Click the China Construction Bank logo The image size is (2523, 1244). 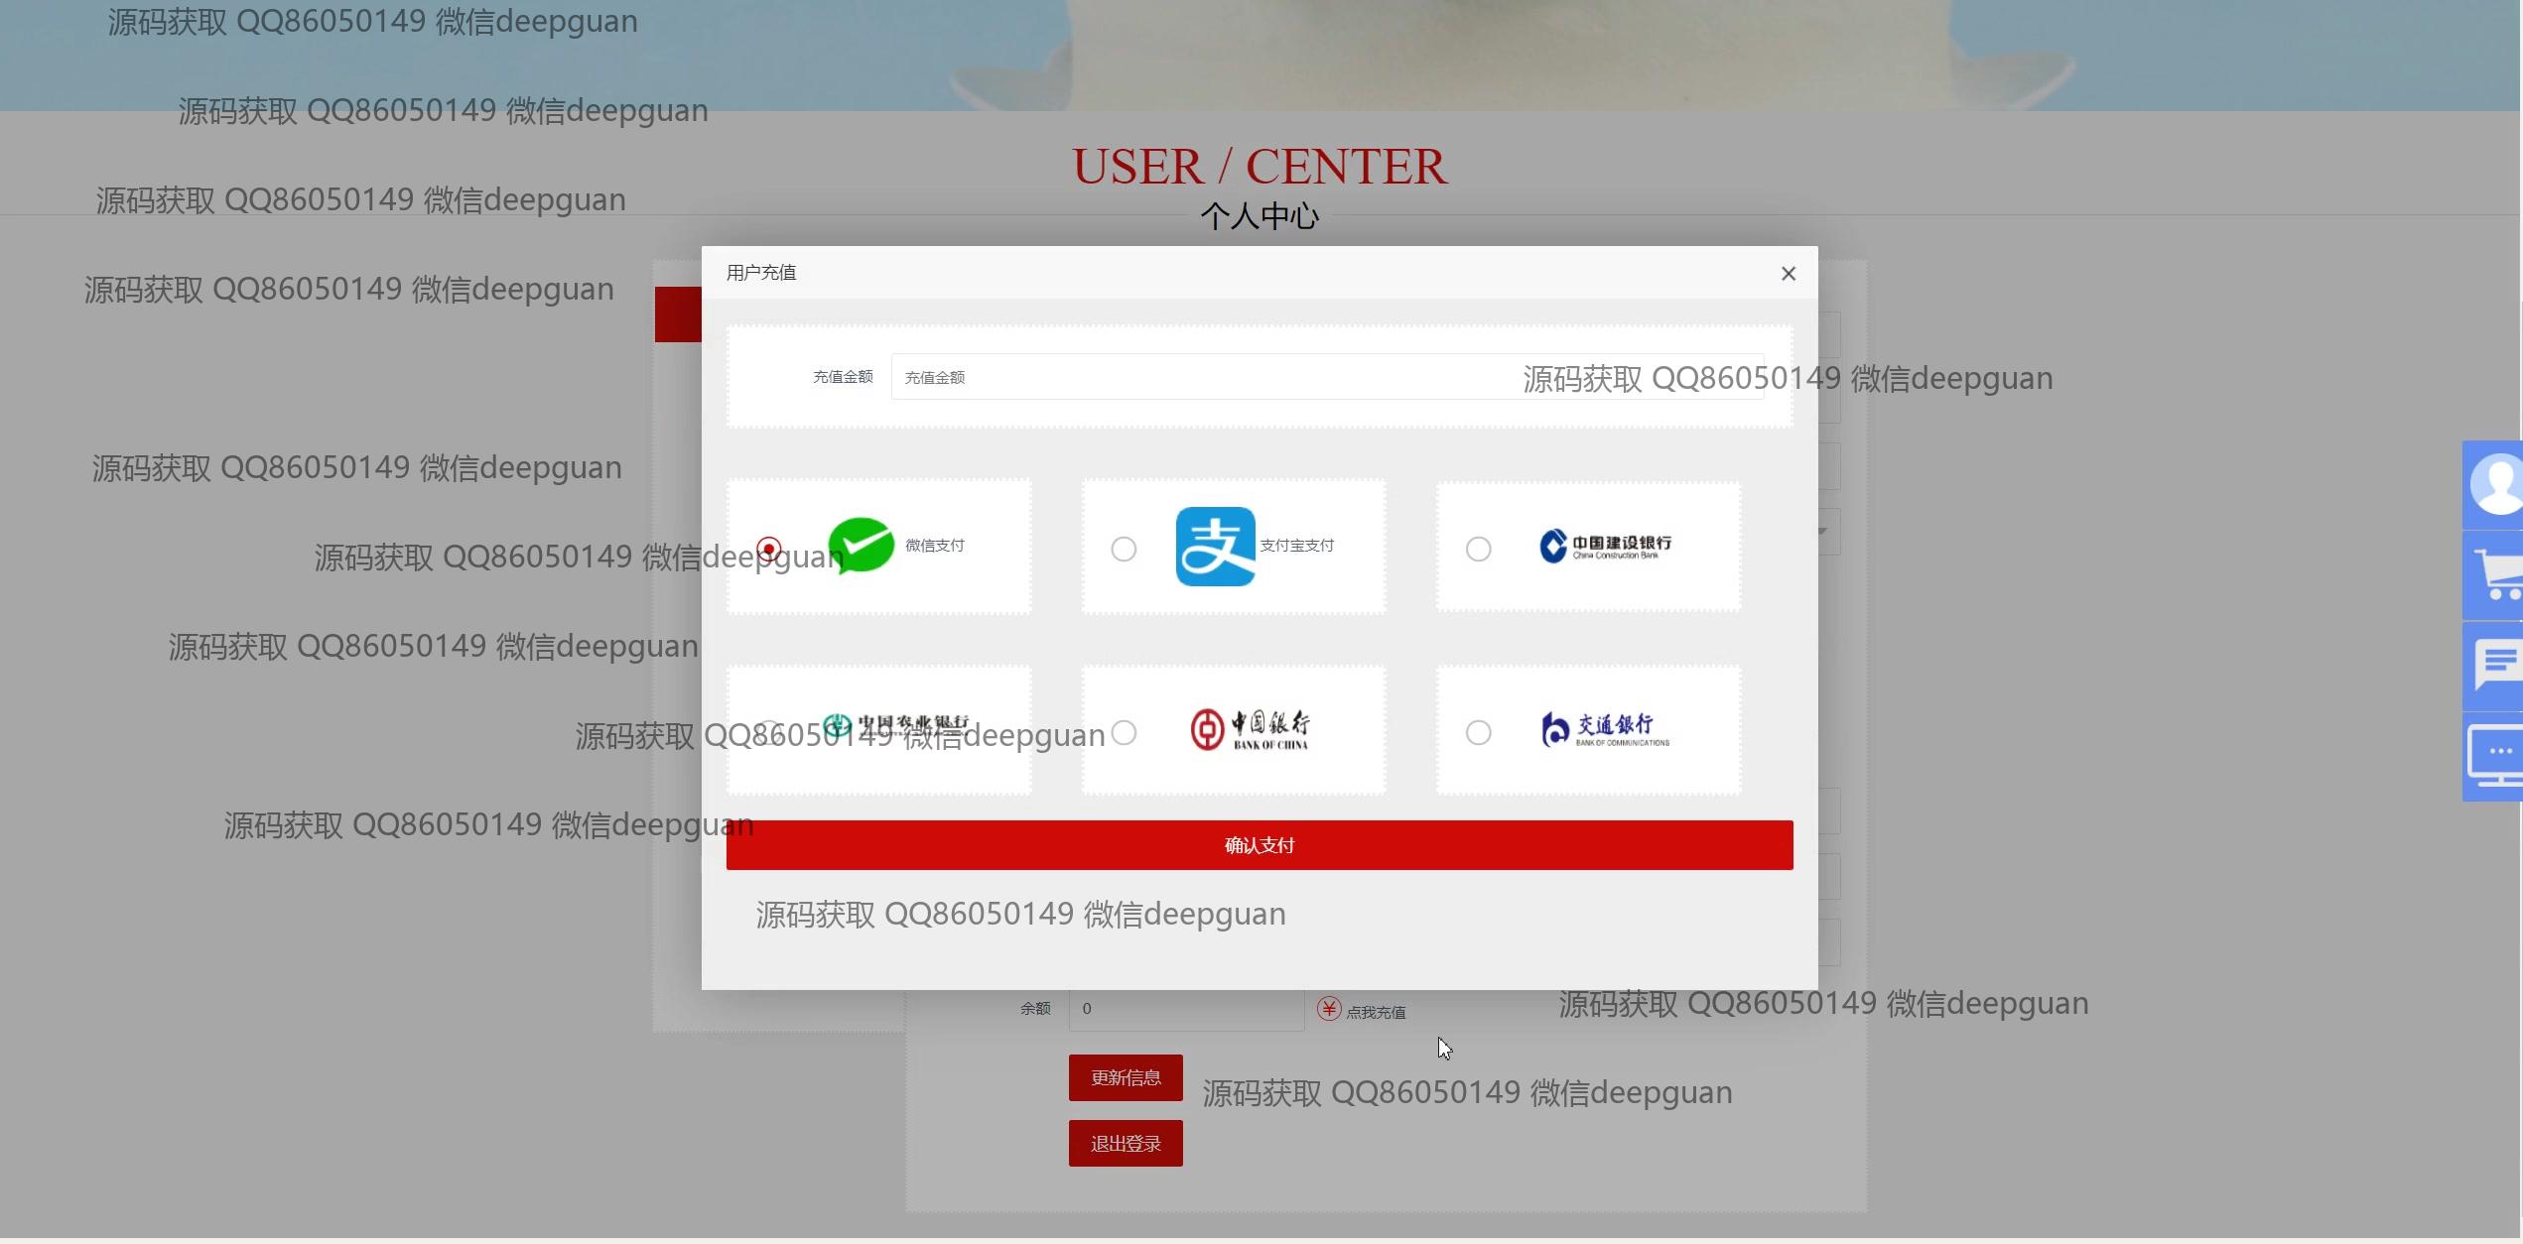1605,546
